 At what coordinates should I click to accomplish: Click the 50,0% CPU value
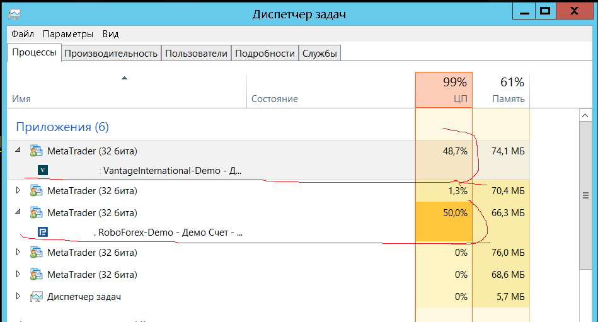point(455,213)
